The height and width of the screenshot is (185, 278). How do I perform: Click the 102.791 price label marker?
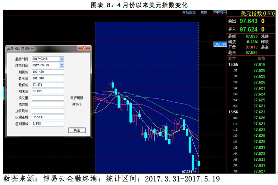tap(220, 44)
